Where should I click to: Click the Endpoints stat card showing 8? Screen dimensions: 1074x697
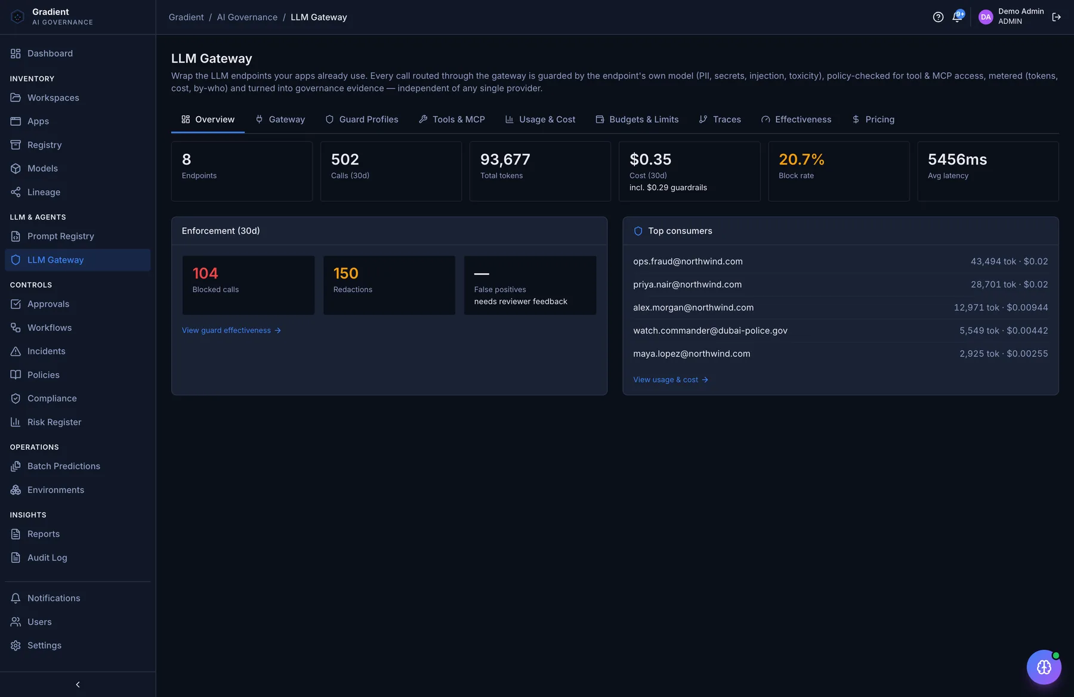coord(242,171)
